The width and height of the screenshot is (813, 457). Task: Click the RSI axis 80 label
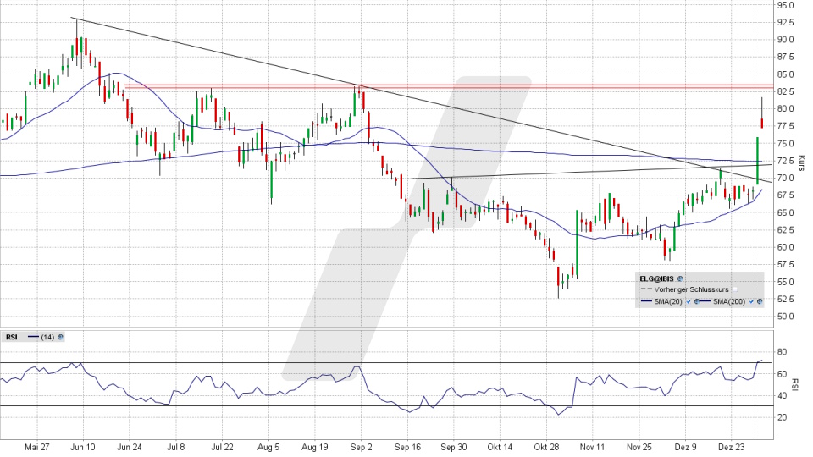click(782, 352)
